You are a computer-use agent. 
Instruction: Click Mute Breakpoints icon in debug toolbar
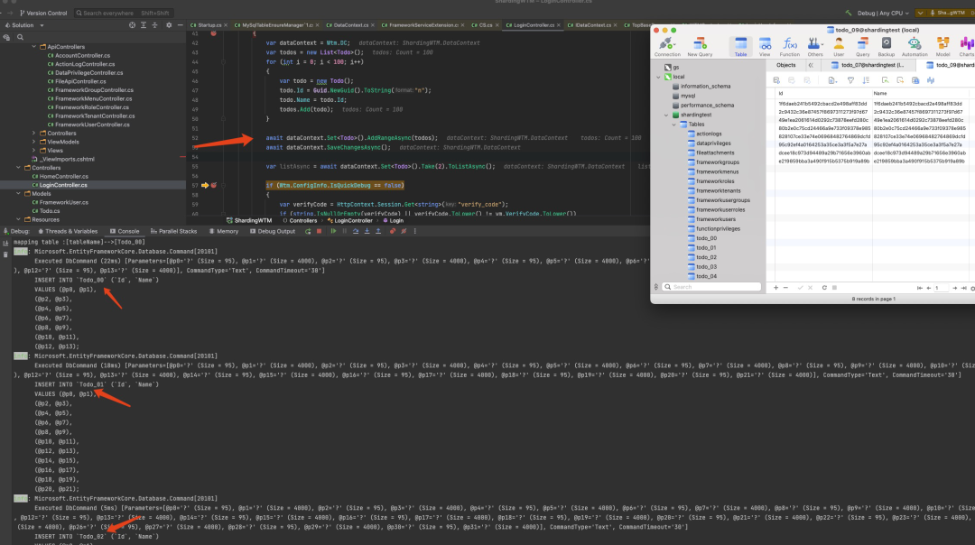tap(404, 231)
